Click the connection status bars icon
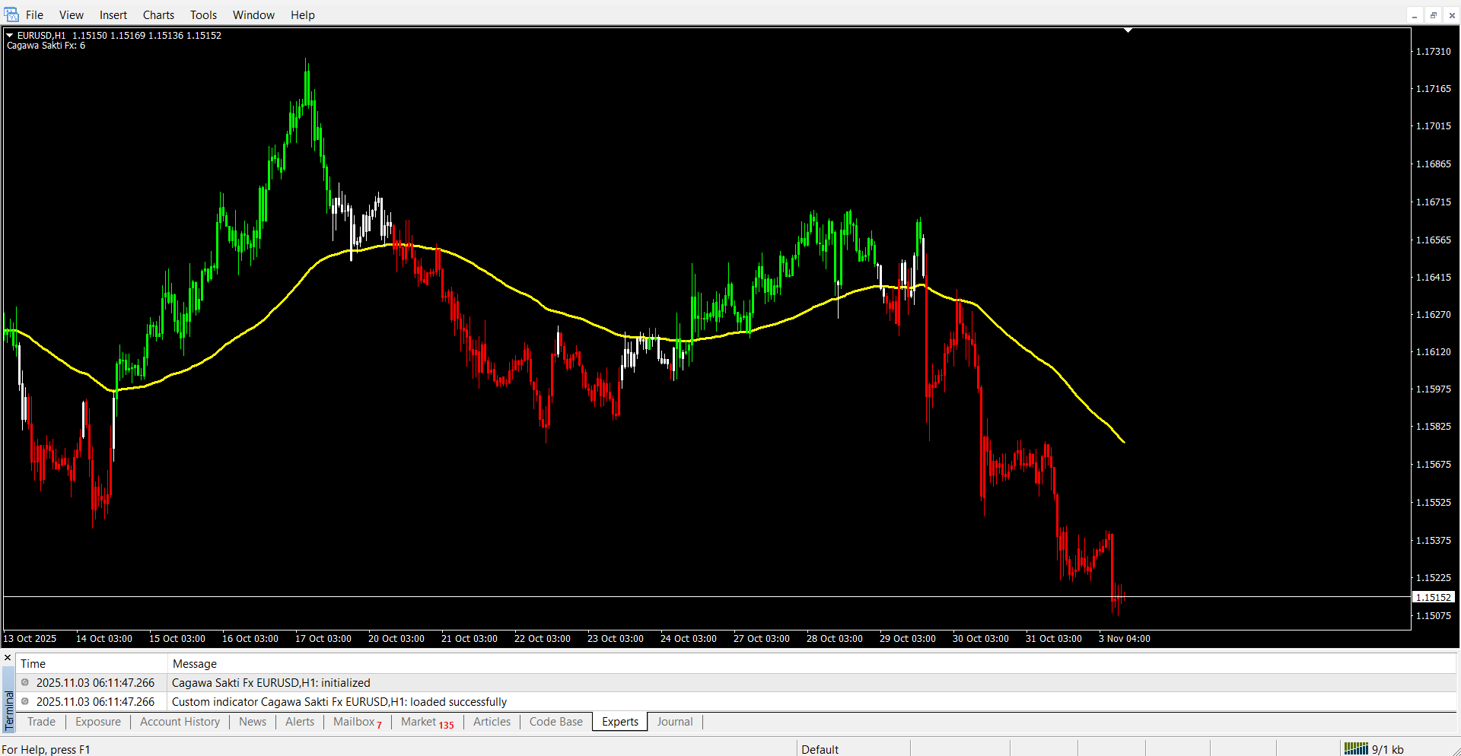 (1355, 749)
